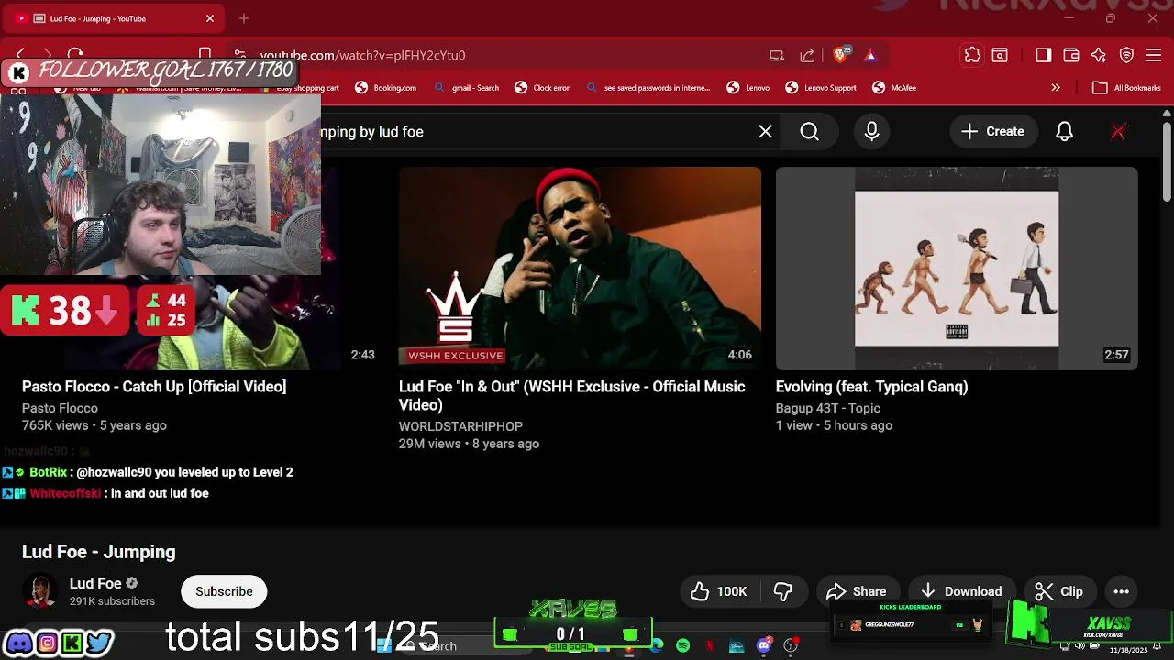Open see saved passwords bookmark
Screen dimensions: 1174x660
tap(648, 88)
